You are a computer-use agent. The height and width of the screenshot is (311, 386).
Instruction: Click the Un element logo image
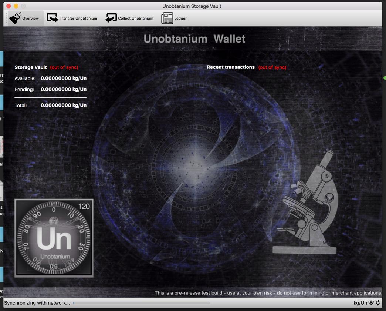(x=54, y=238)
